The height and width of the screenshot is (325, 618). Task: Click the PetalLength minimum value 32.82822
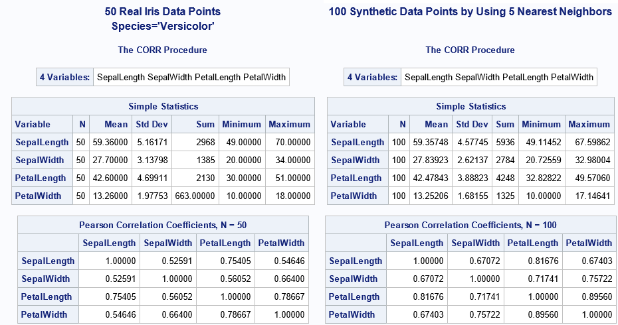click(x=542, y=178)
